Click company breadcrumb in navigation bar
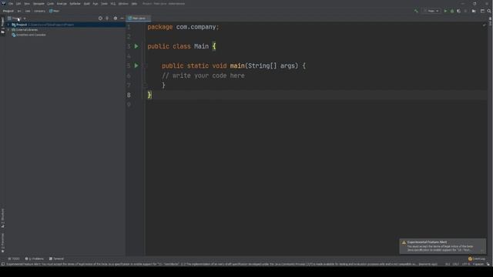 click(x=39, y=11)
